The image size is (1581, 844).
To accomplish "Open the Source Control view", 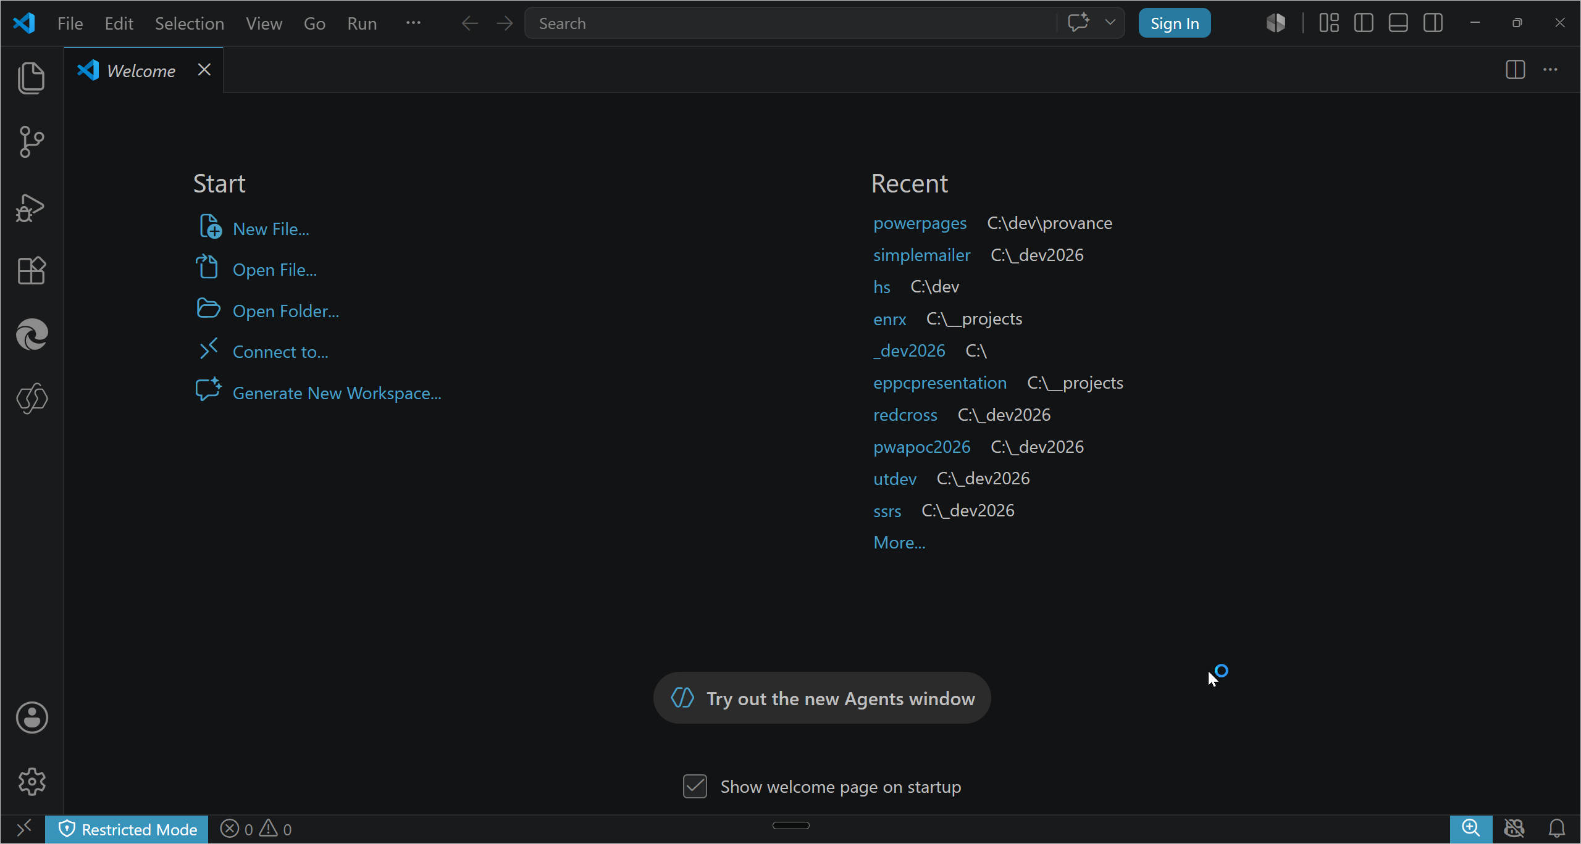I will [31, 142].
